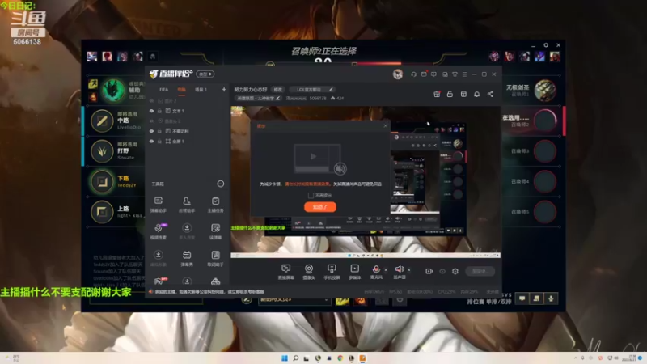Open the mail icon with red dot
The height and width of the screenshot is (364, 647).
[x=424, y=74]
